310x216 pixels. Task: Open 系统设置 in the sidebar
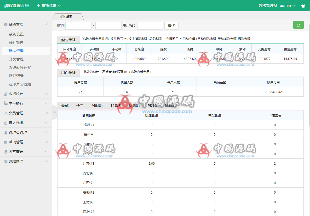16,34
